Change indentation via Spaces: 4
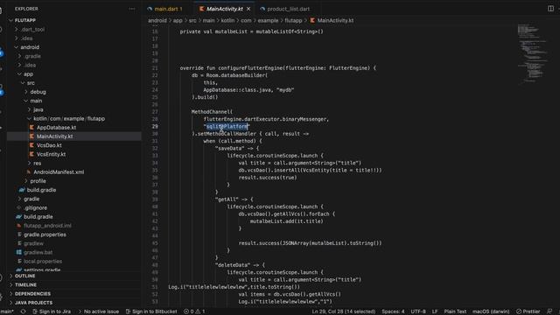 393,311
